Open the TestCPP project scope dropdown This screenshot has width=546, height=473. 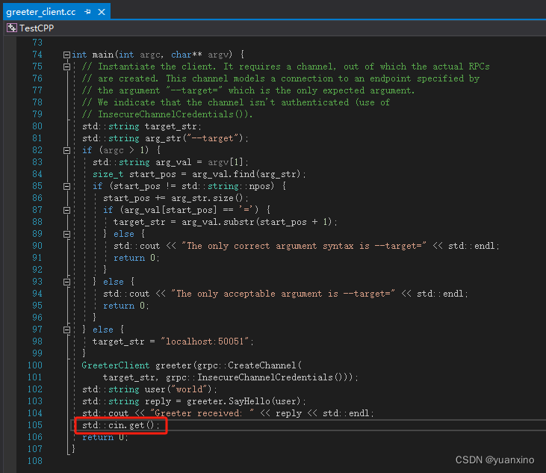[x=36, y=28]
